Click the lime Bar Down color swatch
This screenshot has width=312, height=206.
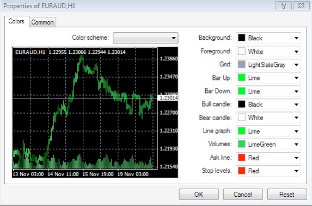pyautogui.click(x=242, y=91)
